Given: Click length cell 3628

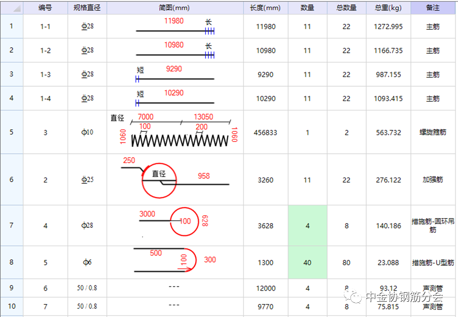Looking at the screenshot, I should click(x=265, y=226).
